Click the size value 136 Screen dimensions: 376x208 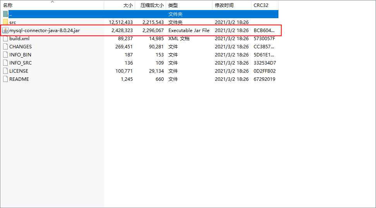click(129, 63)
